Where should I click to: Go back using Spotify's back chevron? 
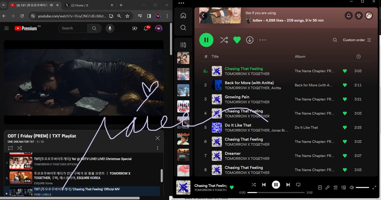(203, 16)
